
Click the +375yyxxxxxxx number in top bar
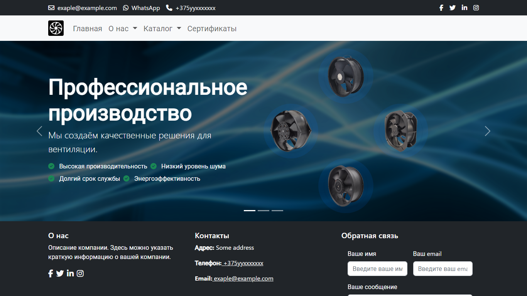pos(196,8)
